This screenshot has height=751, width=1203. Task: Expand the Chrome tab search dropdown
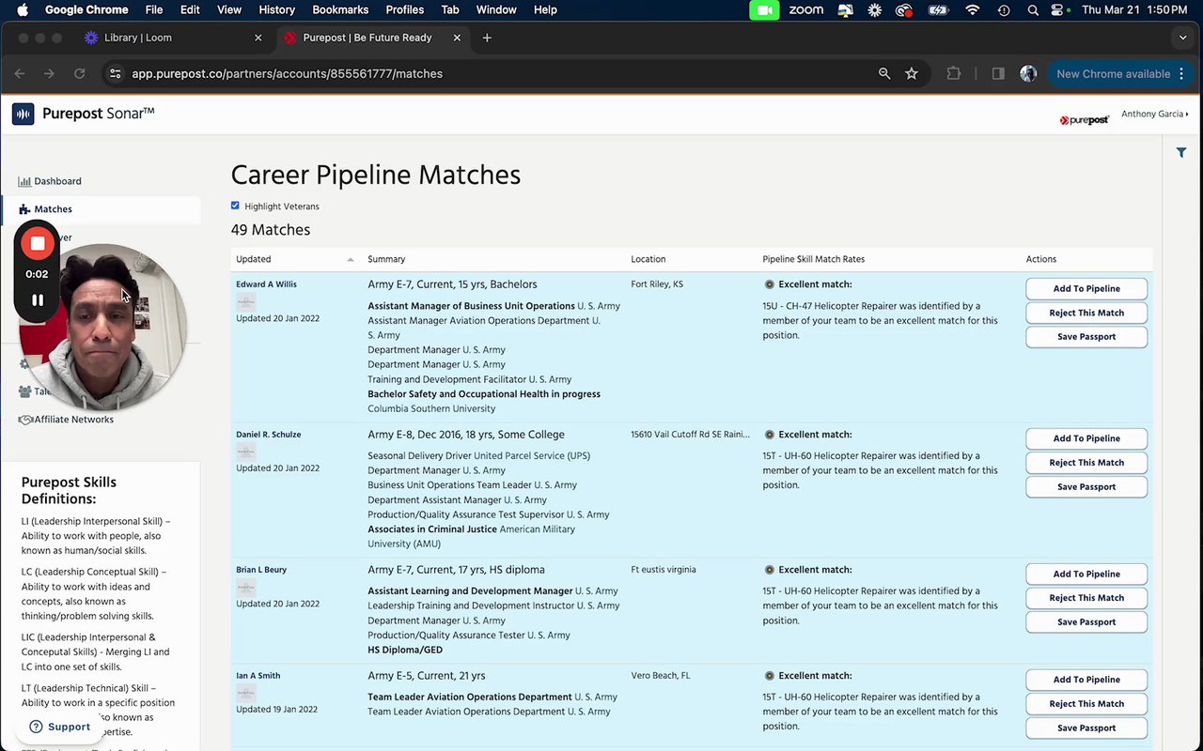click(1182, 38)
